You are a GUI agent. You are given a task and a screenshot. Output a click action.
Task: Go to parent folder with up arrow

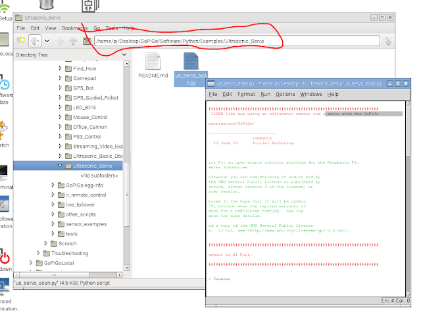[73, 41]
